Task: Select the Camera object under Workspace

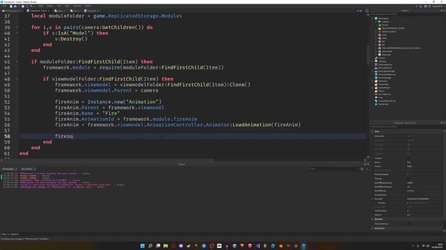Action: [385, 22]
